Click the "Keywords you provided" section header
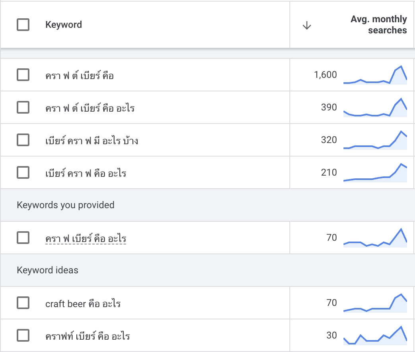The height and width of the screenshot is (352, 415). click(x=66, y=205)
